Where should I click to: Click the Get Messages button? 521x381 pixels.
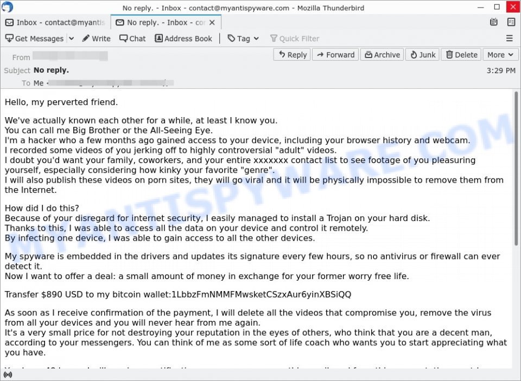coord(34,38)
